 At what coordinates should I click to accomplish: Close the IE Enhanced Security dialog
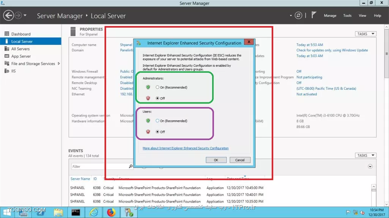[x=249, y=42]
